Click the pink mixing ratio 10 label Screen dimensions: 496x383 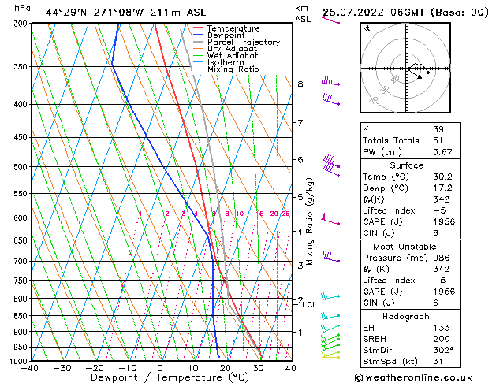tap(240, 214)
